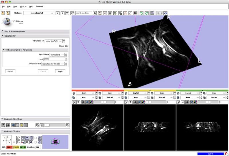Toggle 3D view visibility options eye icon
This screenshot has height=156, width=229.
pos(27,138)
